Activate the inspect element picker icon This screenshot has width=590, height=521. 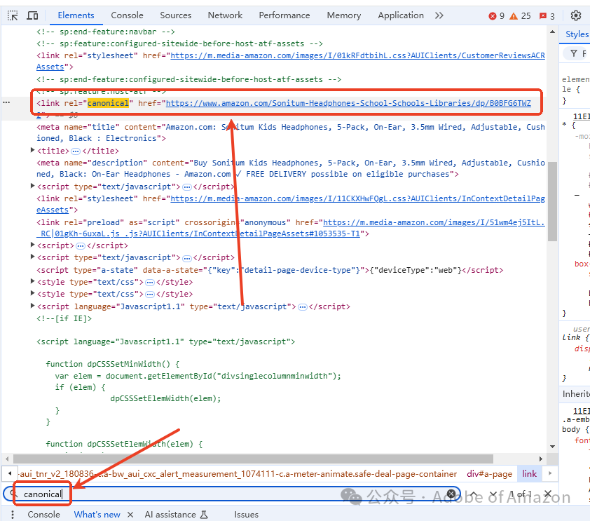coord(13,15)
